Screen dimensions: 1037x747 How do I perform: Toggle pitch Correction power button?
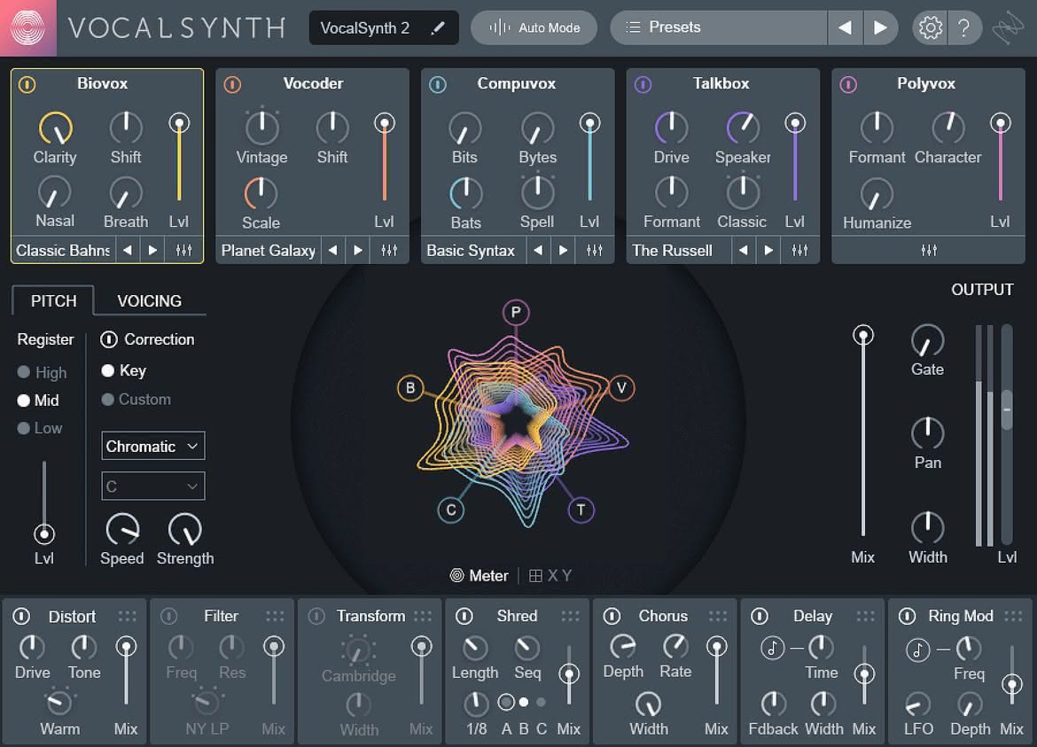(108, 339)
